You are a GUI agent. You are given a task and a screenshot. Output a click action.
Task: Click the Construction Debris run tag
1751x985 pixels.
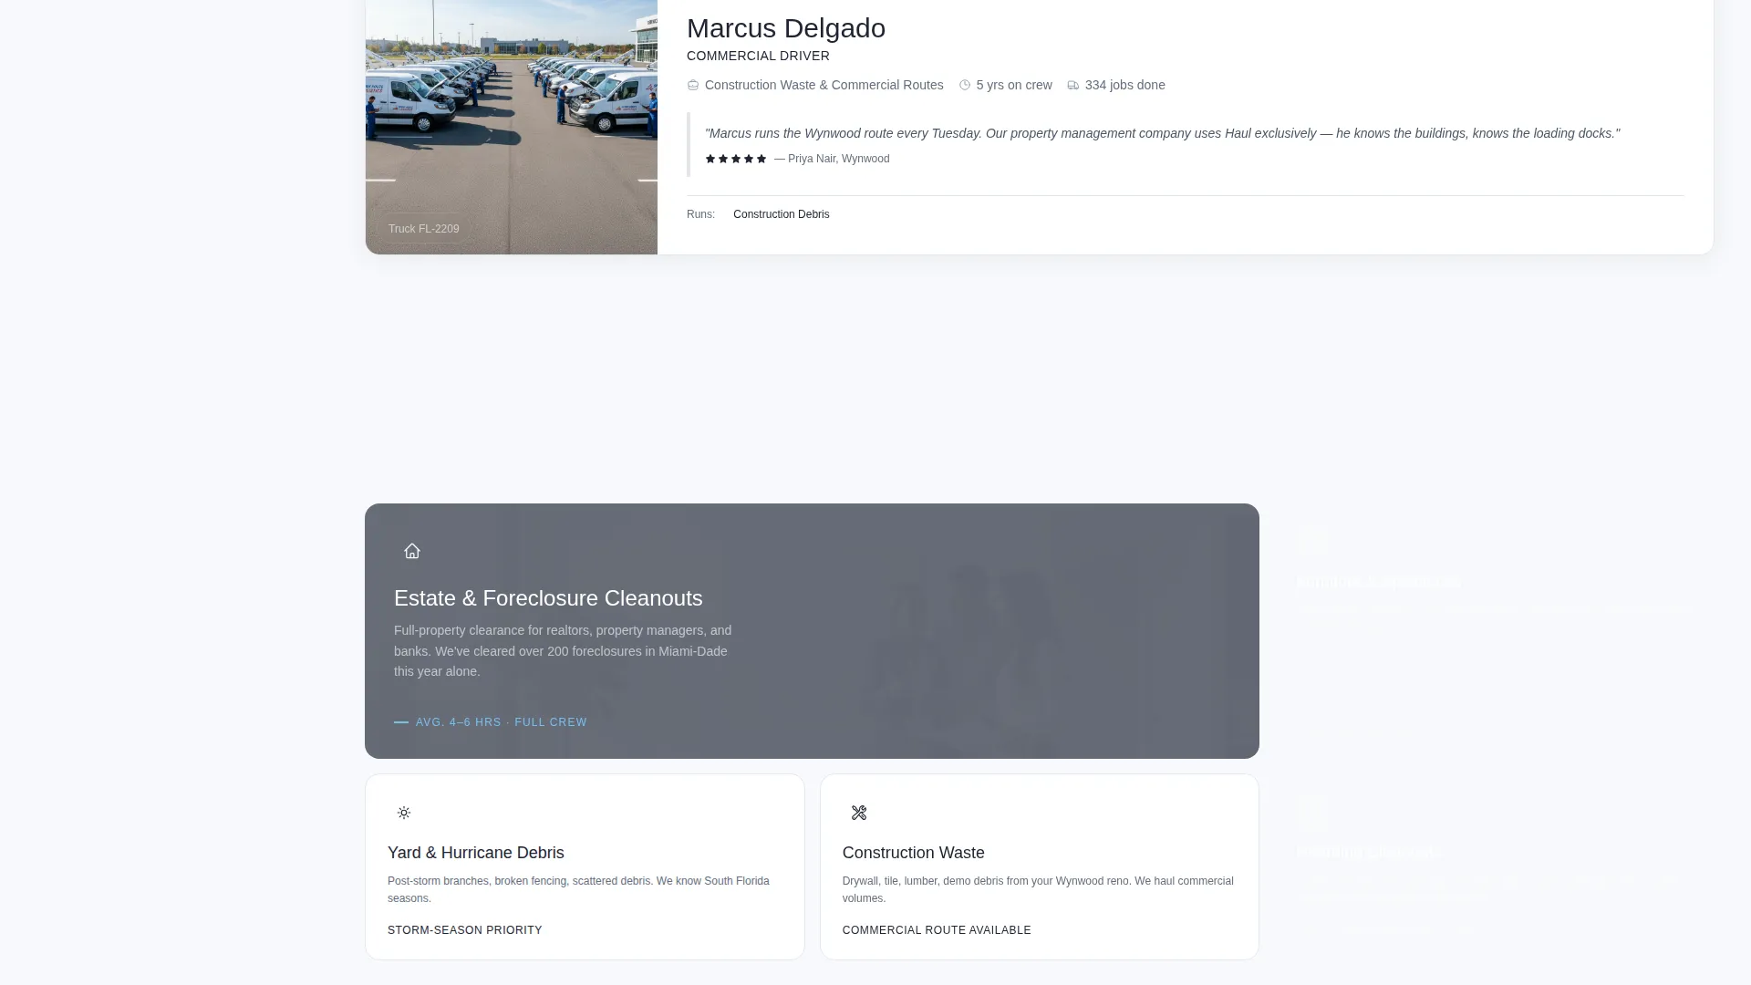pyautogui.click(x=782, y=214)
